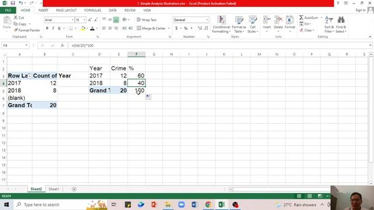Click the paste options smart tag

pyautogui.click(x=148, y=97)
